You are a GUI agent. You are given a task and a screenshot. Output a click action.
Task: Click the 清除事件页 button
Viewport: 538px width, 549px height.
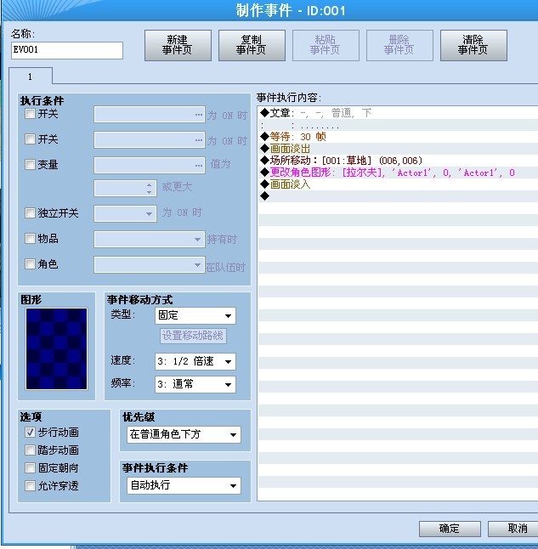473,45
